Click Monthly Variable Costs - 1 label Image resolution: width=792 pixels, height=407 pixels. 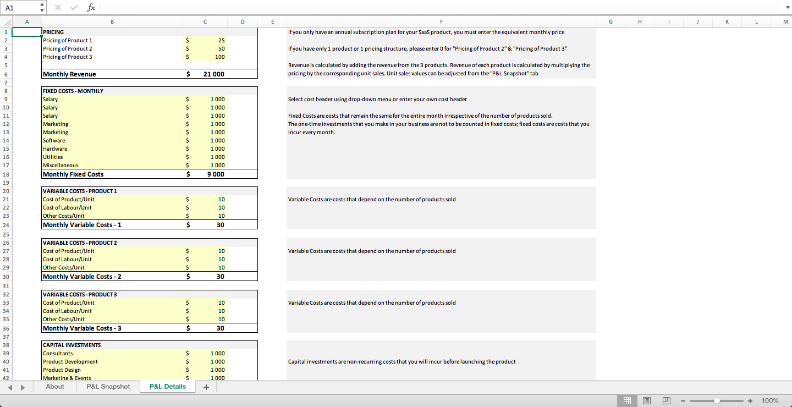coord(112,225)
